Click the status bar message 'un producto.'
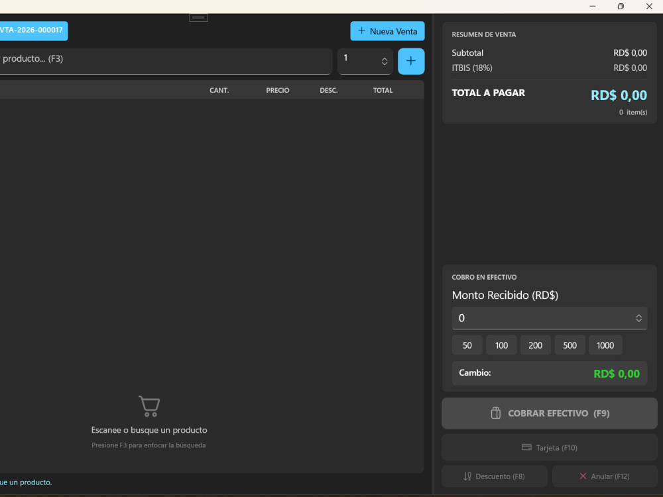 (x=30, y=482)
